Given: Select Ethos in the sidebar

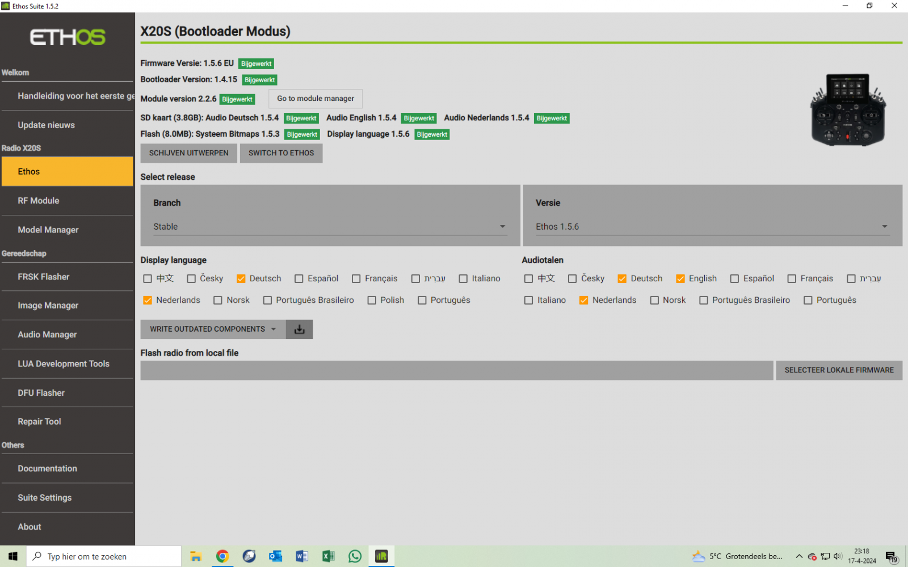Looking at the screenshot, I should 68,171.
